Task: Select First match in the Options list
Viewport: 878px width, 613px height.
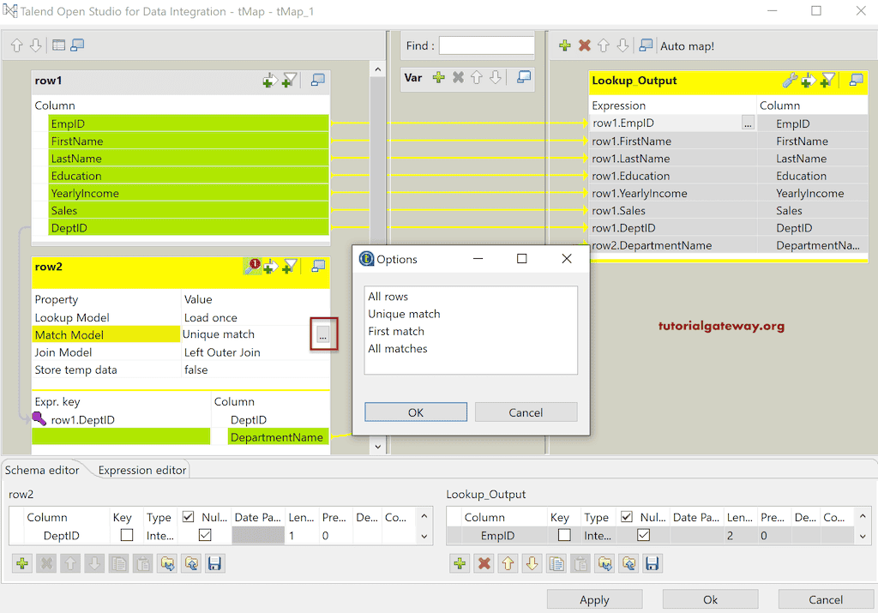Action: click(x=396, y=331)
